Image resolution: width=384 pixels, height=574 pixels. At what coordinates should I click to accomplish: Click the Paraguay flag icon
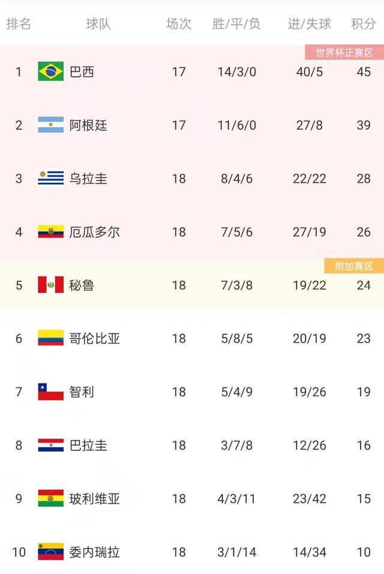pyautogui.click(x=50, y=445)
